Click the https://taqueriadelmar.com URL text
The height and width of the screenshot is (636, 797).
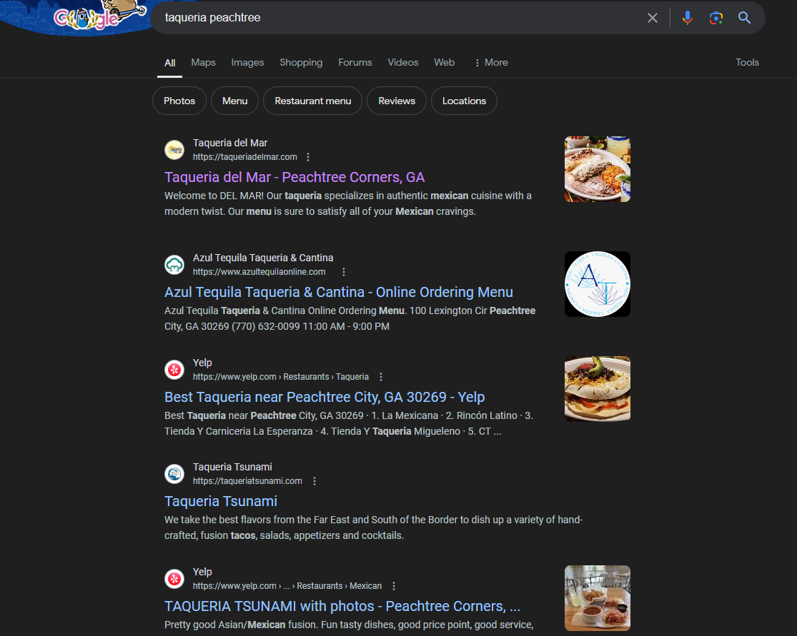pyautogui.click(x=245, y=157)
